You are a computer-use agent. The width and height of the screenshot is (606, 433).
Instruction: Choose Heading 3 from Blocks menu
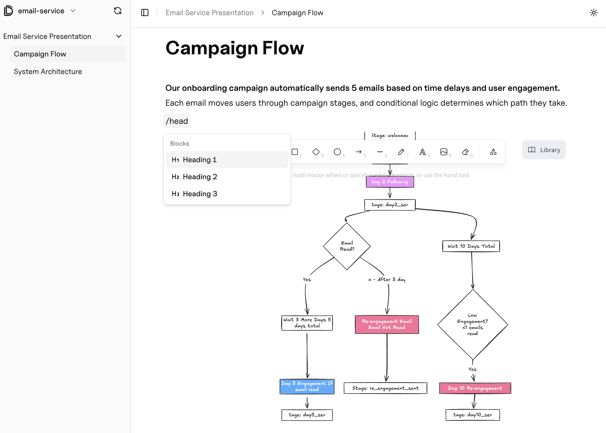tap(200, 194)
